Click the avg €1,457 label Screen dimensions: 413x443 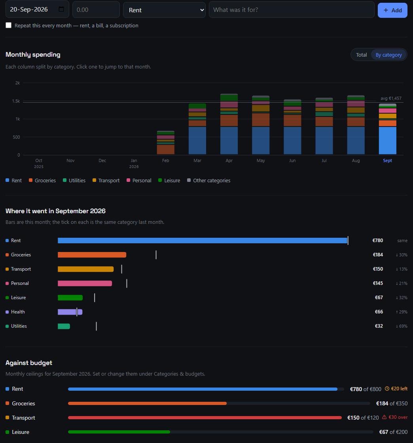point(391,98)
